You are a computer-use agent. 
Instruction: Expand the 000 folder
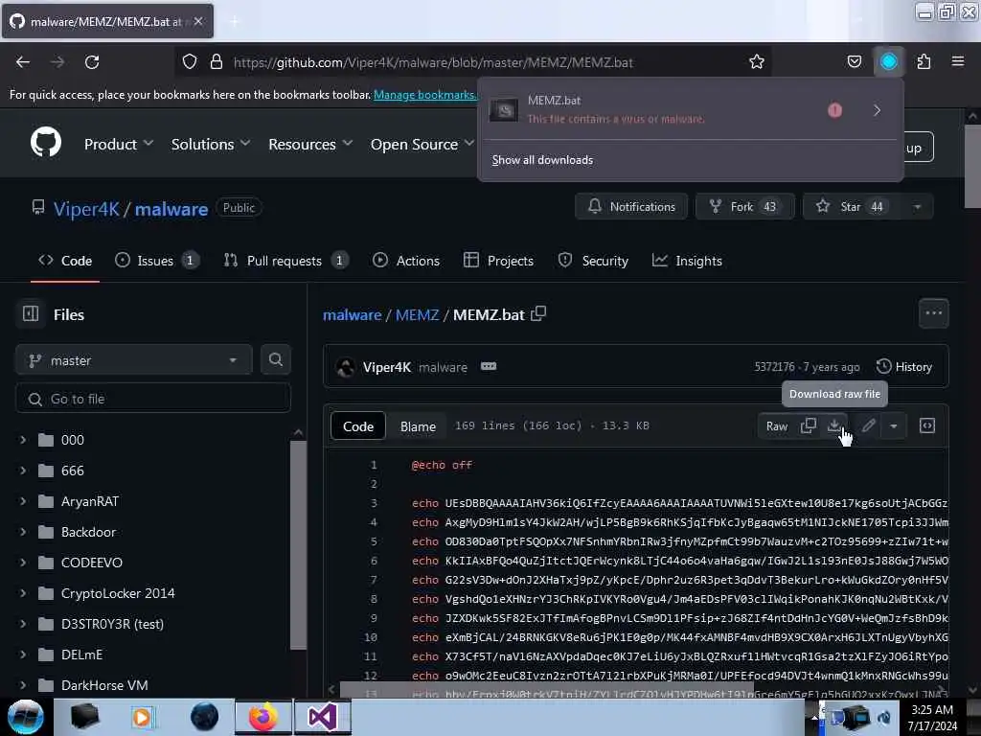click(23, 440)
